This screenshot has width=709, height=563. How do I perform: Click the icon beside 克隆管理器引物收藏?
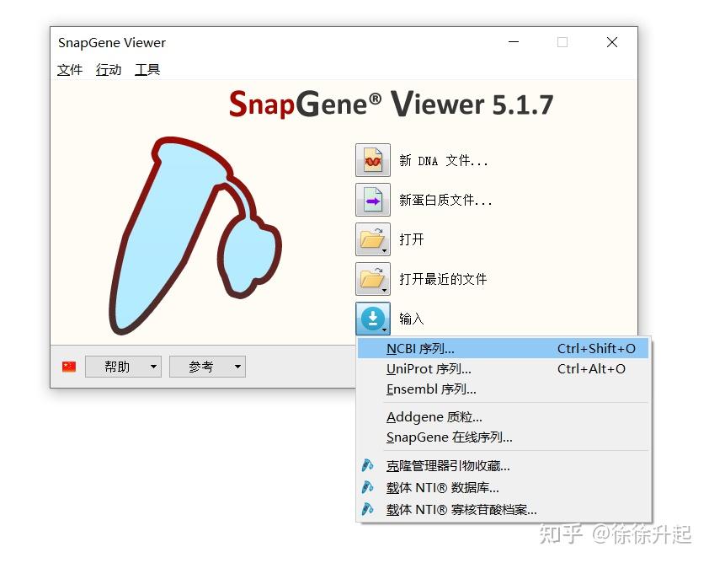click(x=368, y=464)
